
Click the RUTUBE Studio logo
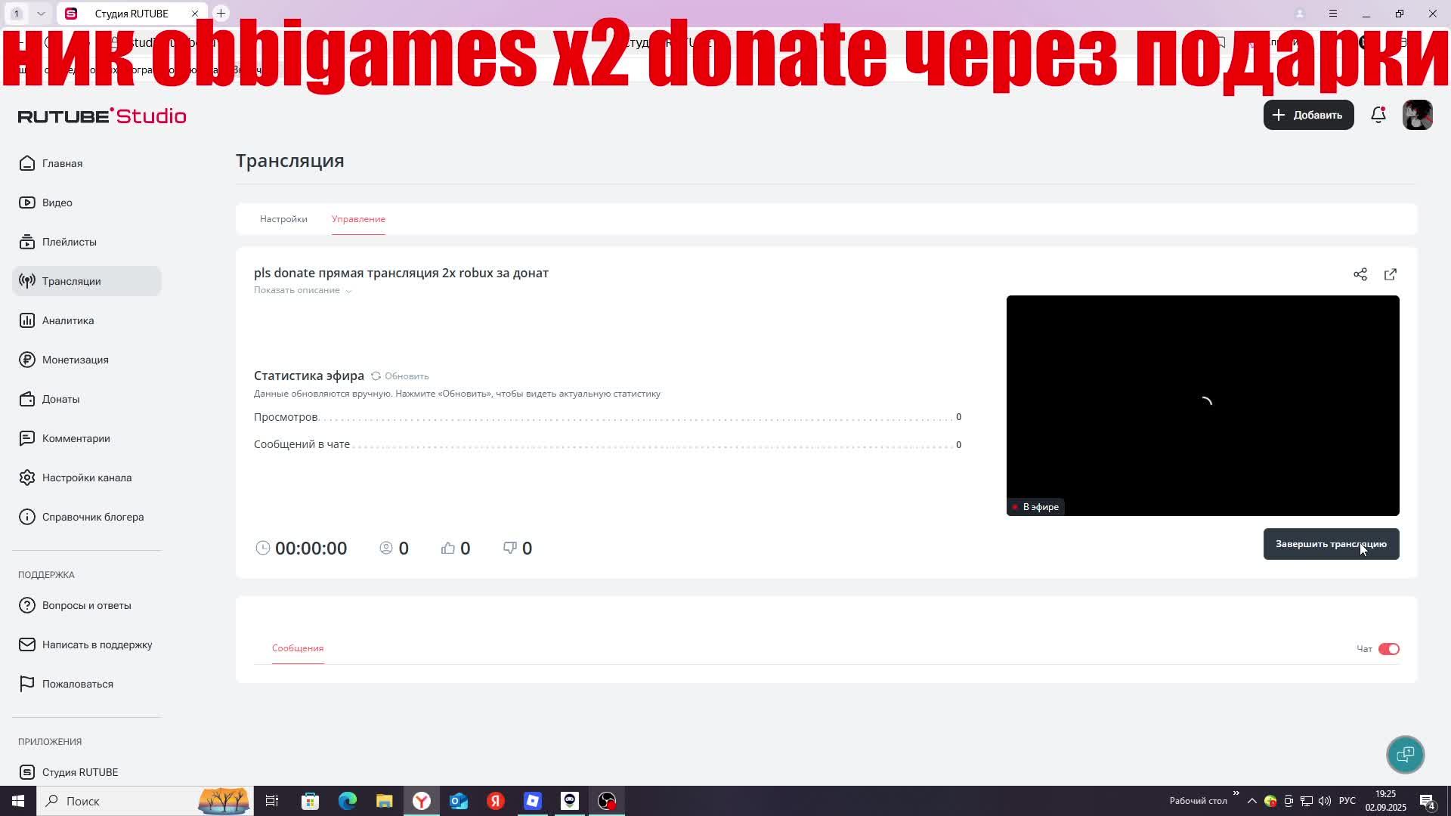point(102,116)
